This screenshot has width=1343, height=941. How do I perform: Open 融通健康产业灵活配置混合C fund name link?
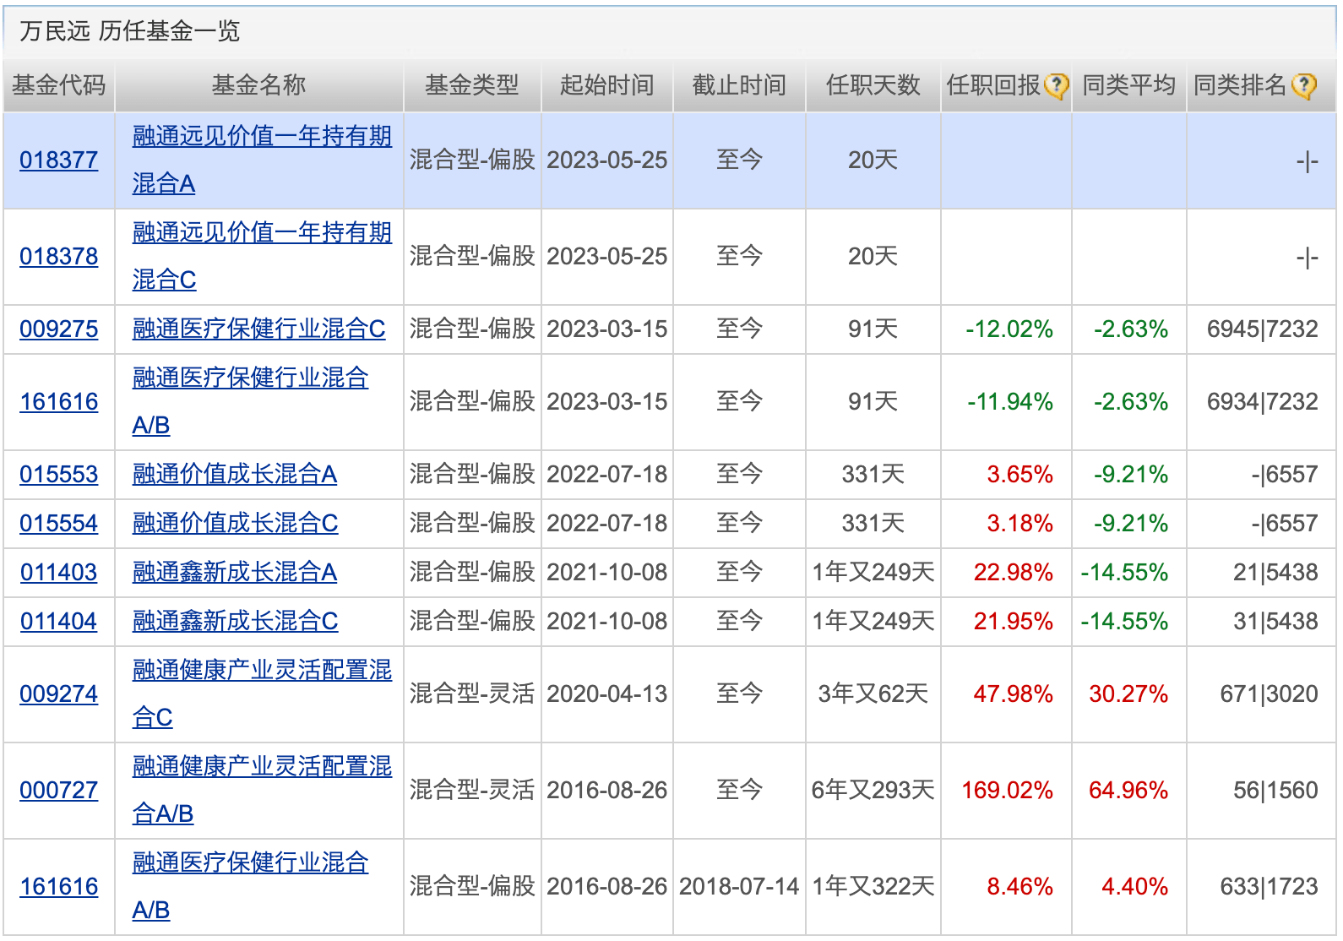262,694
